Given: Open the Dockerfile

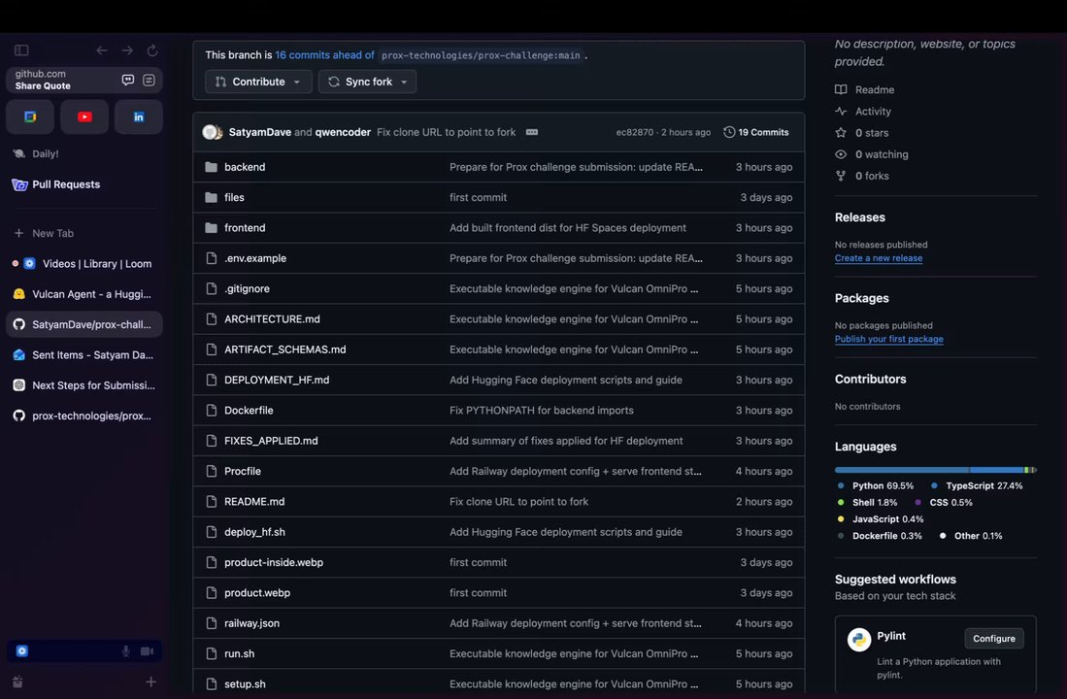Looking at the screenshot, I should tap(250, 411).
